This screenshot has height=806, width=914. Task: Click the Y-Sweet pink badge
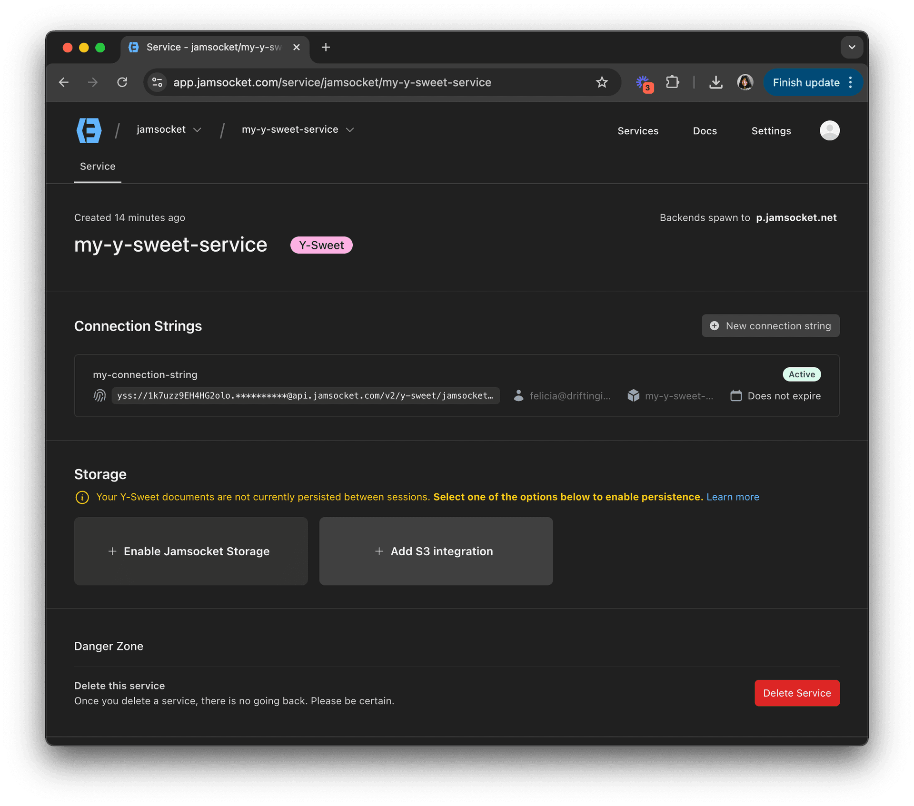click(x=321, y=245)
